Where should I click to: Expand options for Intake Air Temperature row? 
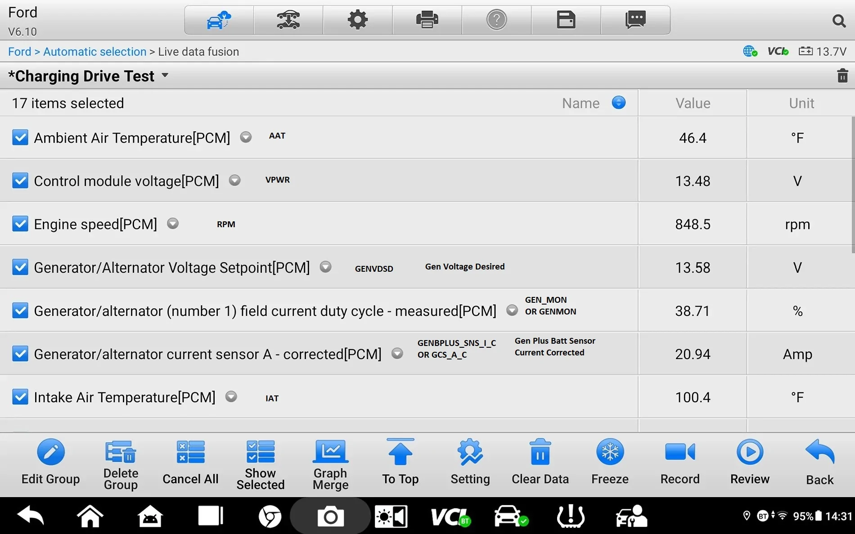pos(231,396)
